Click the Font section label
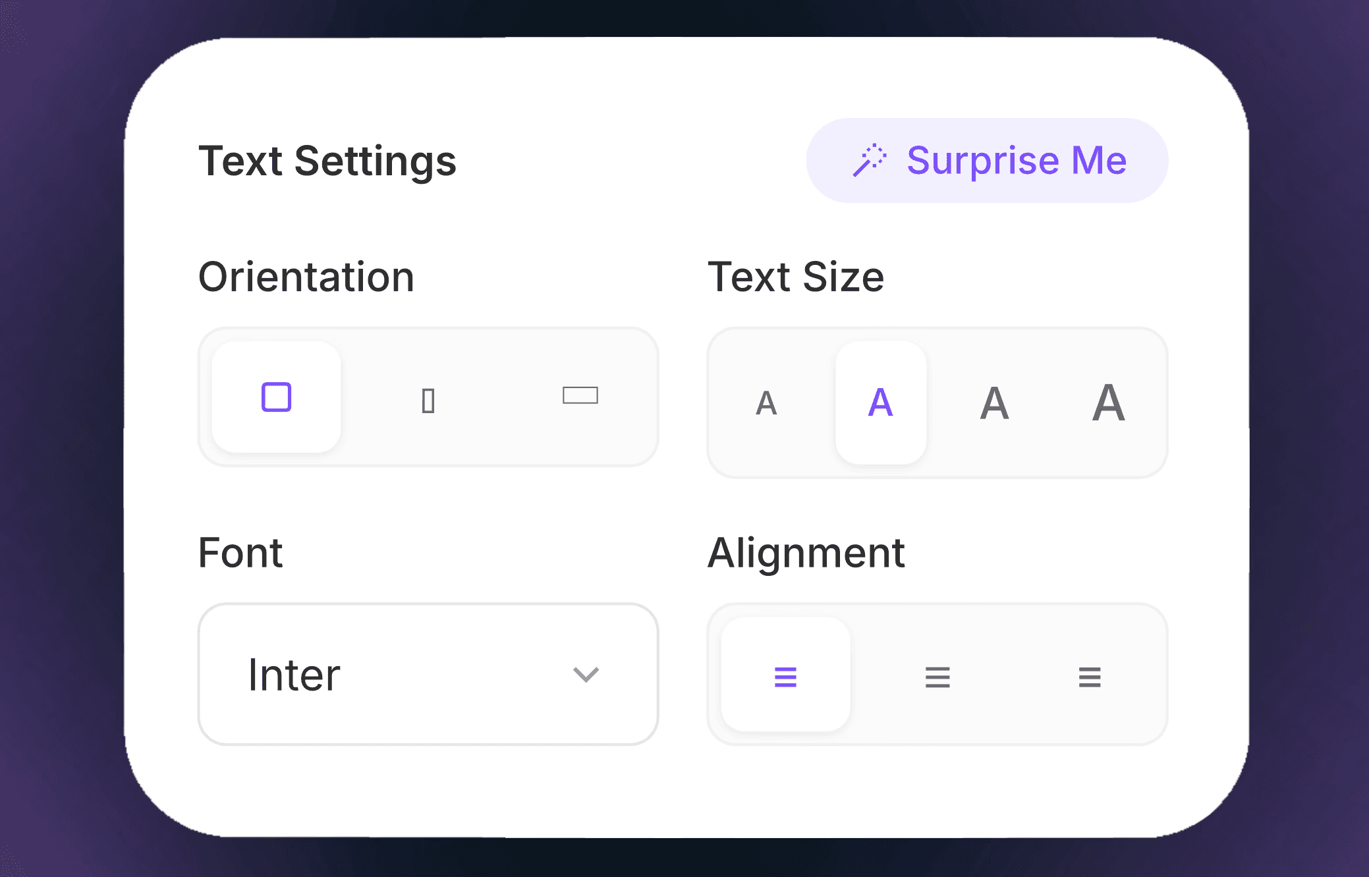1369x877 pixels. tap(240, 552)
